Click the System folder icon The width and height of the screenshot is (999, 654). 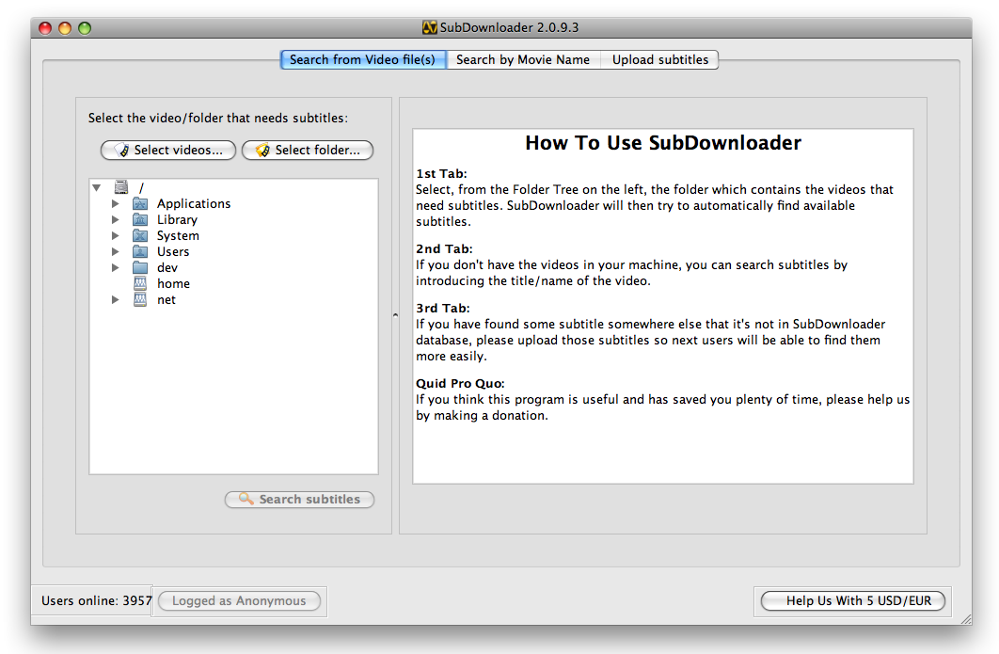tap(140, 236)
